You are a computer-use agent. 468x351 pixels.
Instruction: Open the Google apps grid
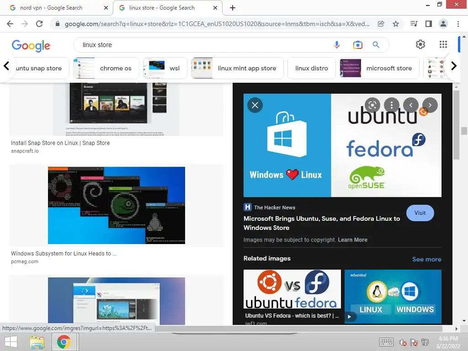pos(443,44)
